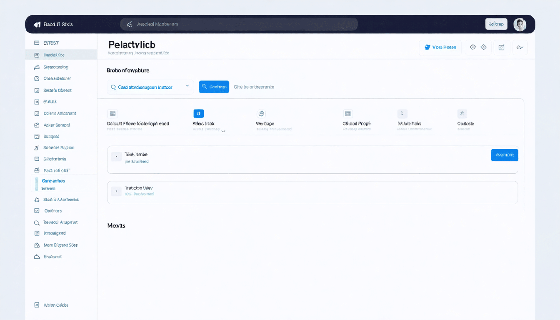The height and width of the screenshot is (320, 560).
Task: Open the Csad Stindasrageon Instcer dropdown
Action: coord(150,87)
